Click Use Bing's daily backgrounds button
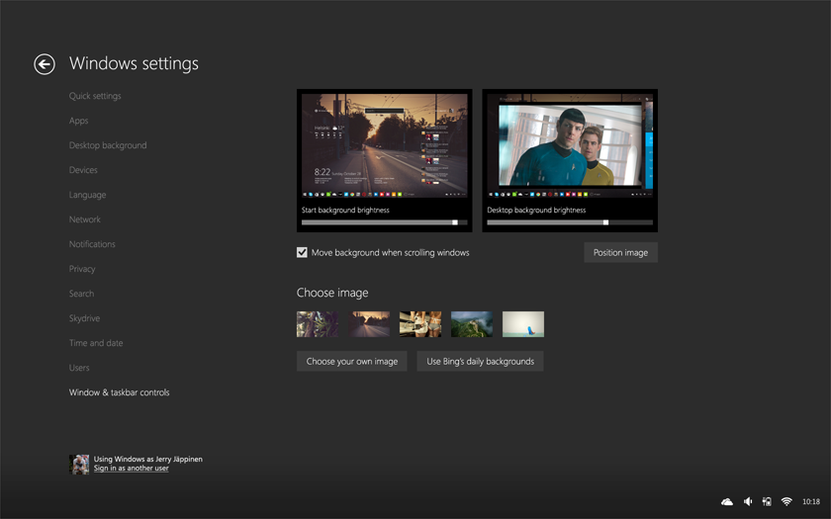831x519 pixels. (x=480, y=361)
